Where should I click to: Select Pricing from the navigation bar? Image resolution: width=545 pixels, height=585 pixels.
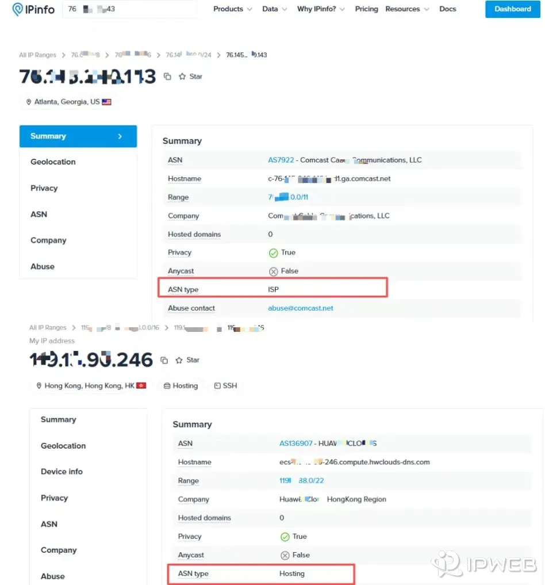pyautogui.click(x=366, y=9)
